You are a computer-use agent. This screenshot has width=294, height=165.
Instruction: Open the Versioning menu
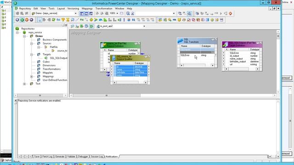point(73,9)
